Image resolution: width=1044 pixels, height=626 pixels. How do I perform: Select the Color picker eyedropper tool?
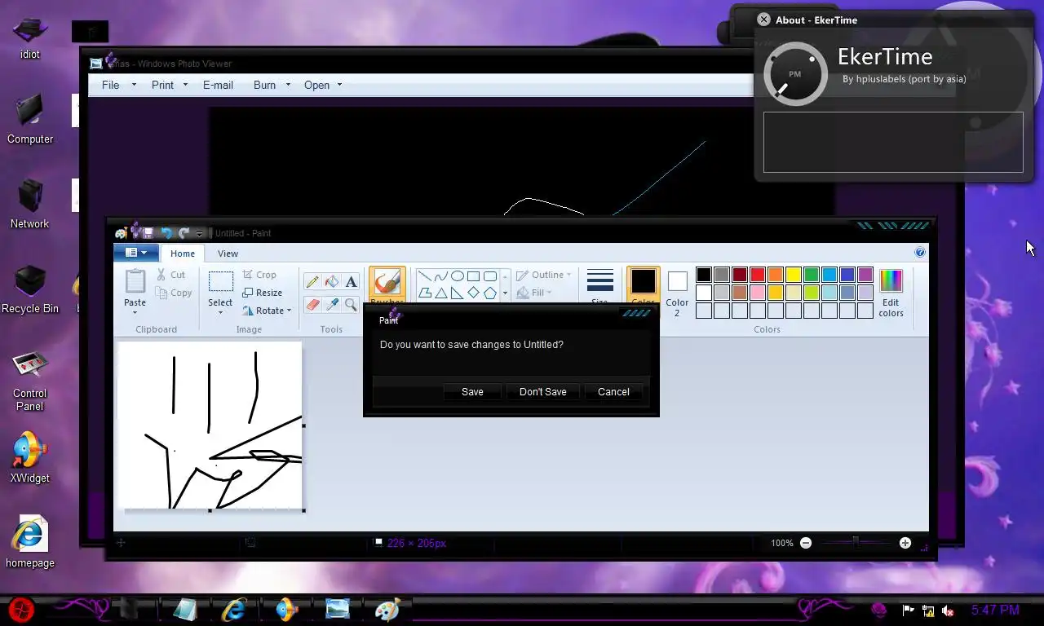(332, 304)
